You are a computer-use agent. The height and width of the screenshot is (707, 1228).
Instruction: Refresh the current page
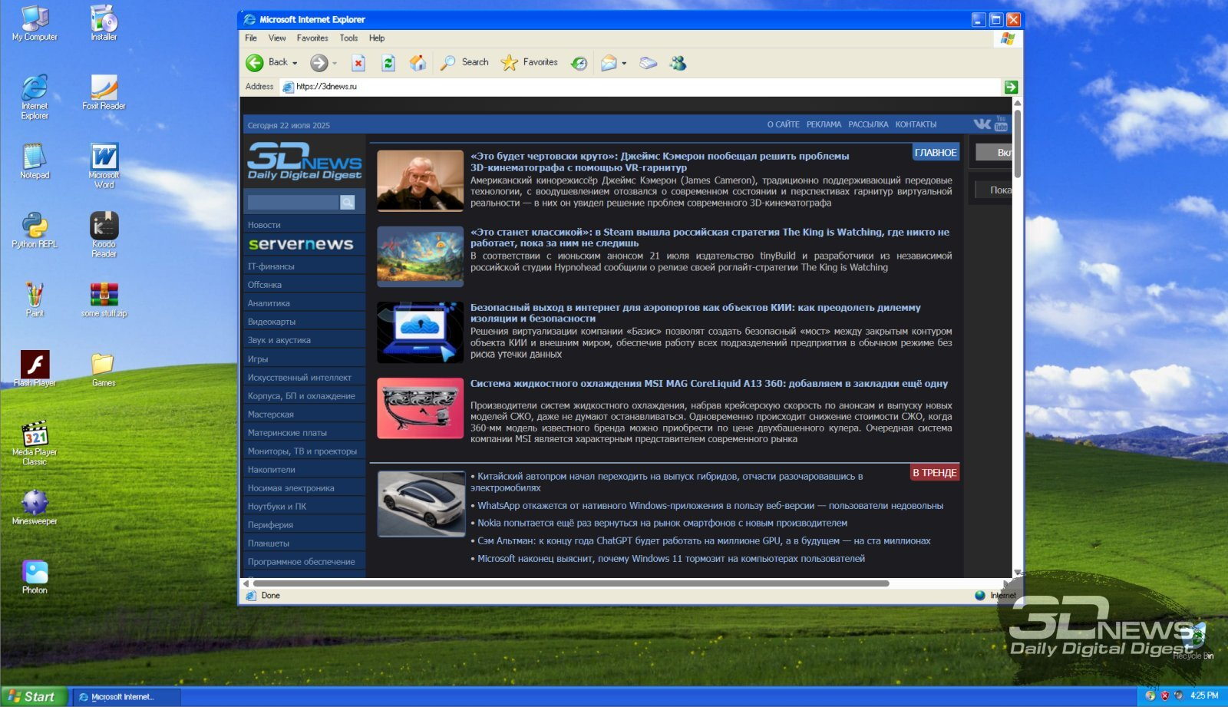coord(388,63)
